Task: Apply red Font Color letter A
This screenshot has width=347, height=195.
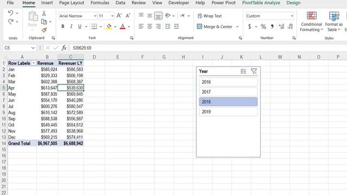Action: [x=123, y=27]
